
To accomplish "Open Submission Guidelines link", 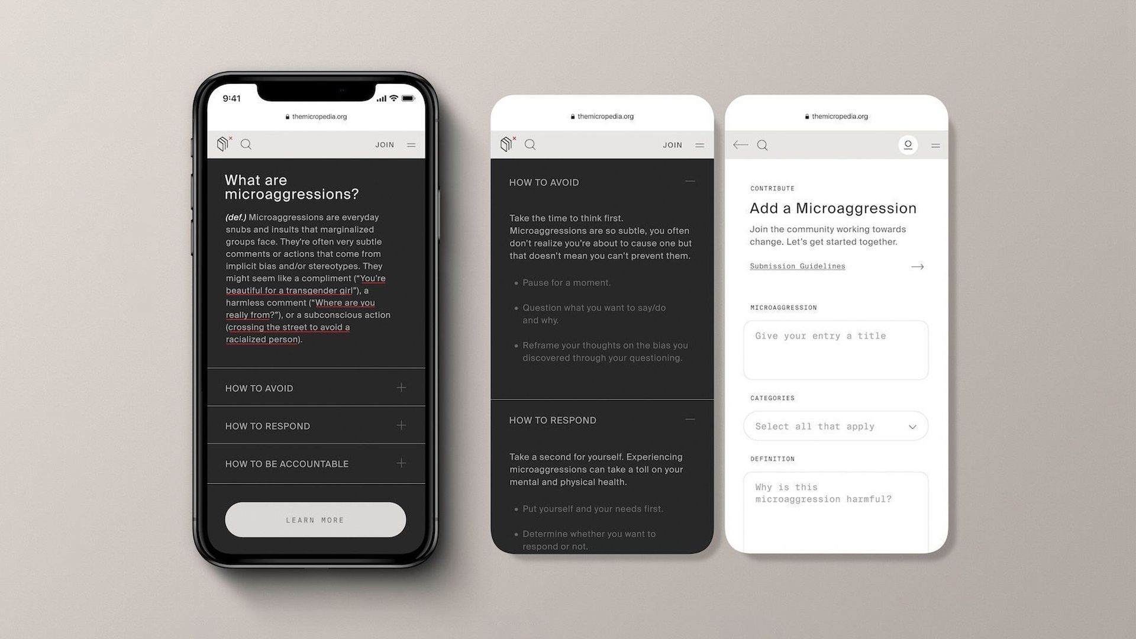I will (x=798, y=266).
